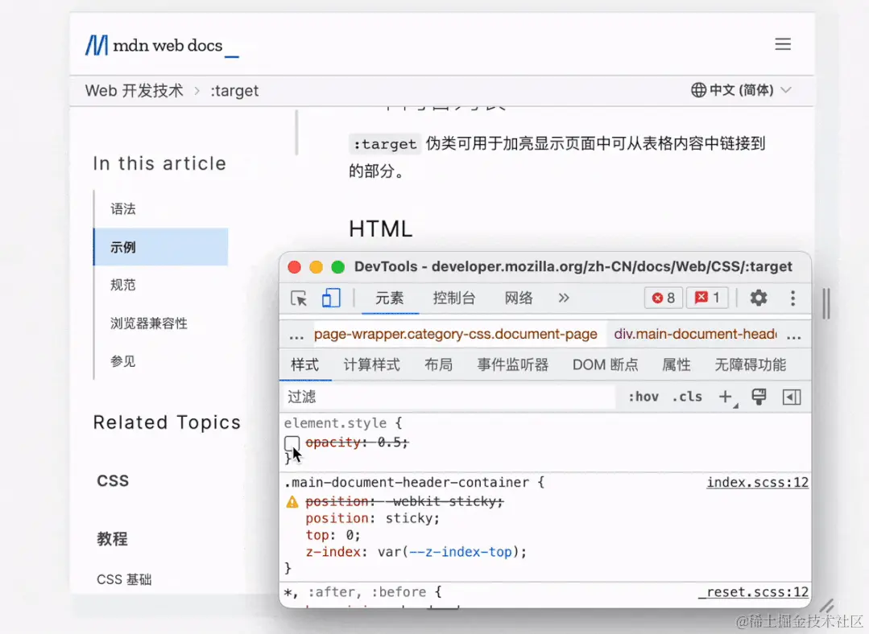Open the _reset.scss:12 source link
Viewport: 869px width, 634px height.
pyautogui.click(x=753, y=592)
